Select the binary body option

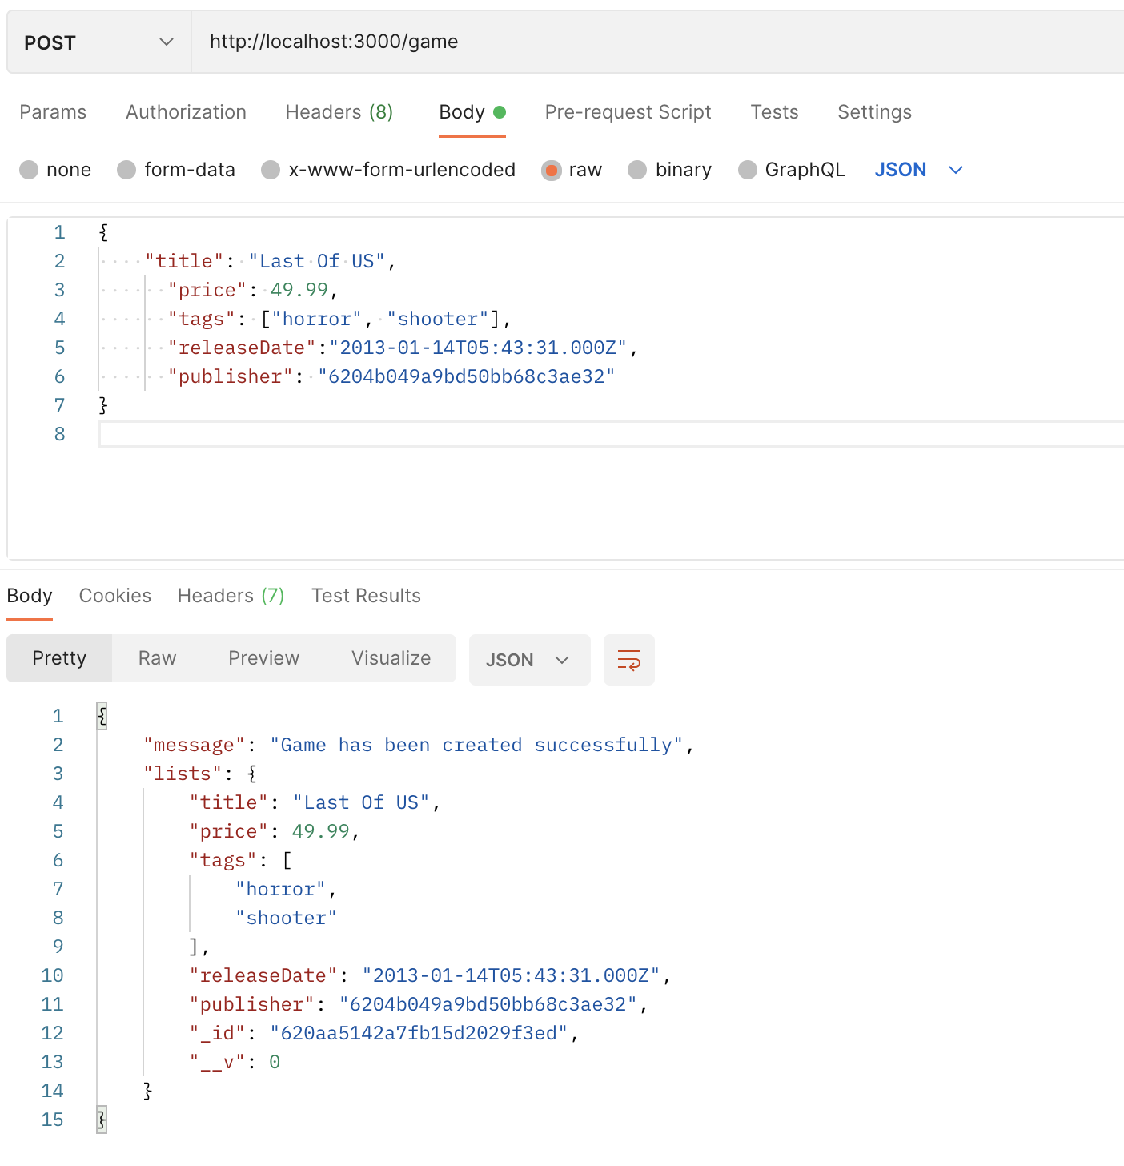[x=669, y=170]
